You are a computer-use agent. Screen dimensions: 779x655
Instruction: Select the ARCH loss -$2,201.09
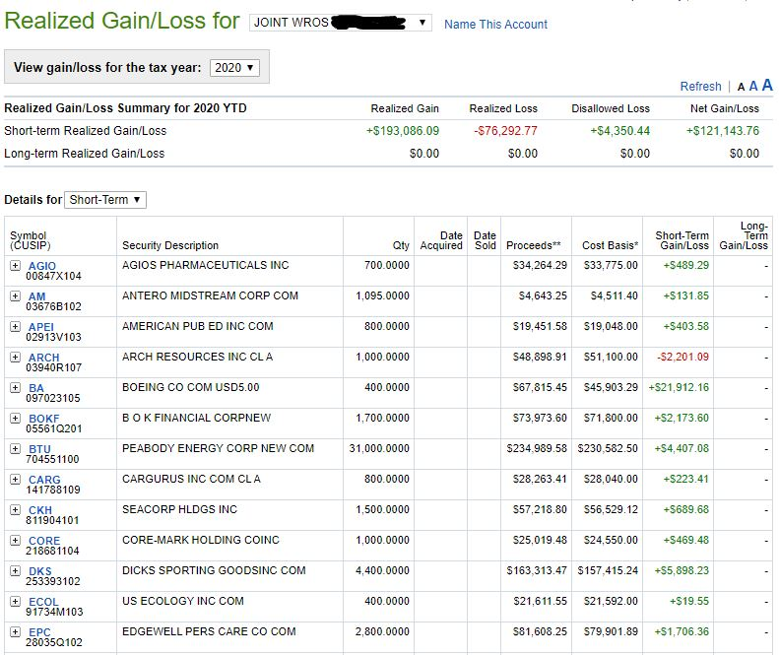[x=682, y=357]
